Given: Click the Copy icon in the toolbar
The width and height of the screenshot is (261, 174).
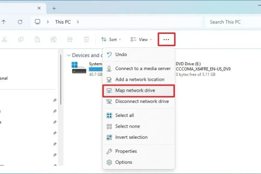Looking at the screenshot, I should point(21,40).
